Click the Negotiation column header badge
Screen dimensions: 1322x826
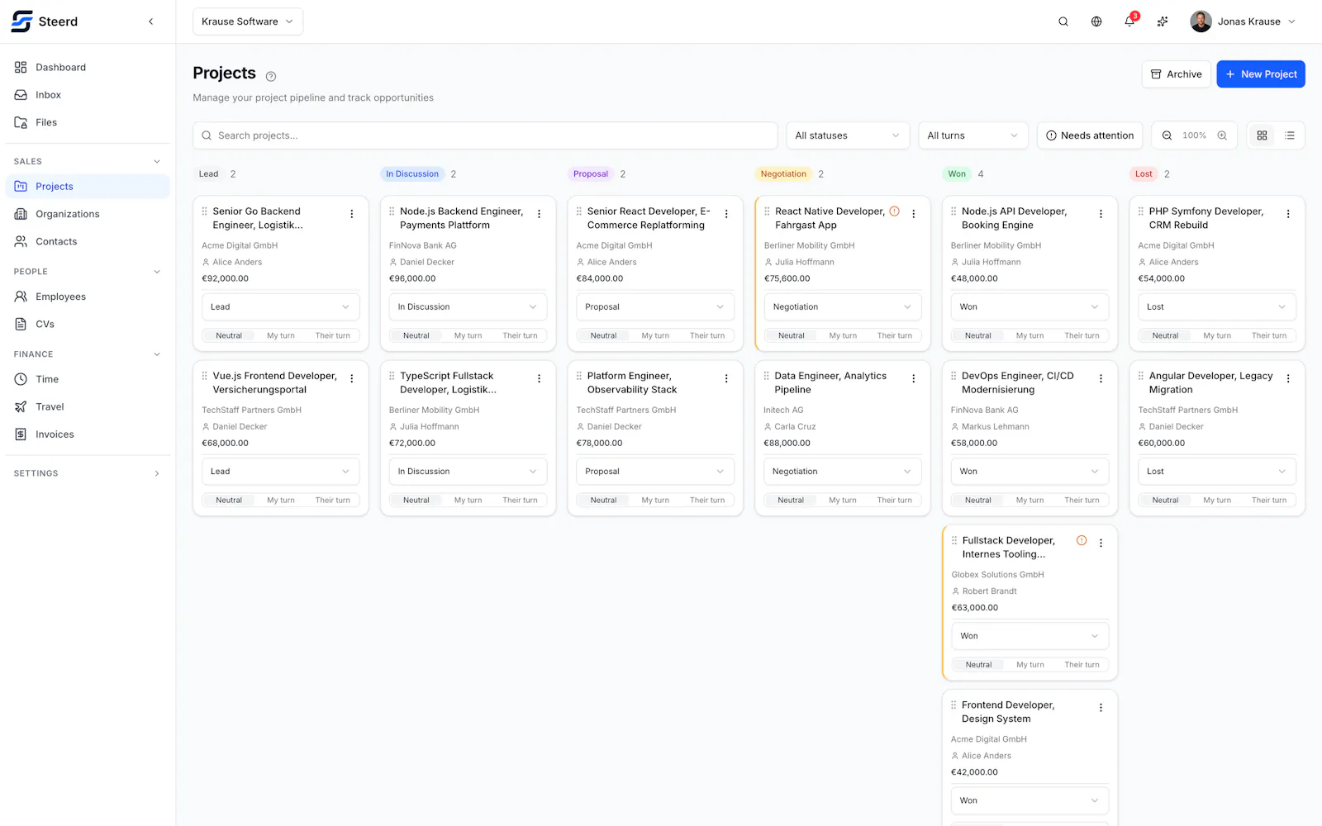pyautogui.click(x=783, y=174)
